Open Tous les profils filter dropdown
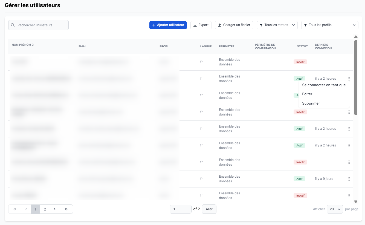The image size is (365, 225). click(x=329, y=25)
